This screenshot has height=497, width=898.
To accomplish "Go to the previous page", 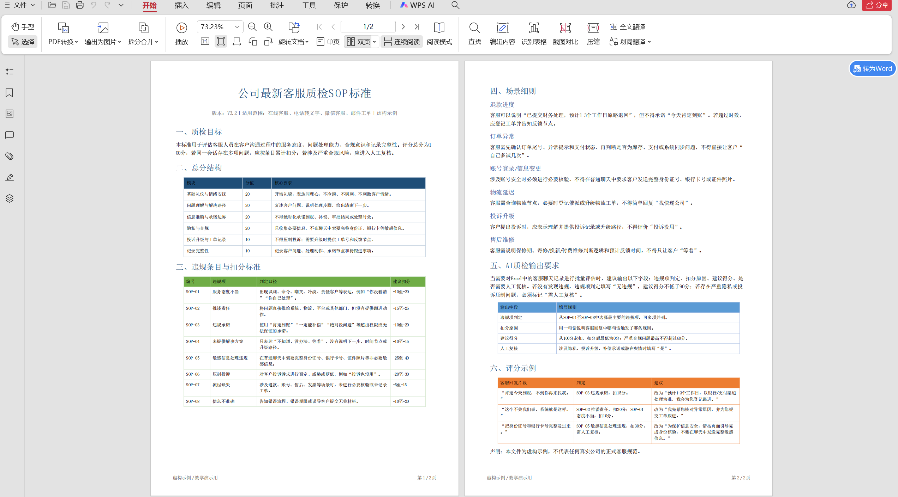I will pos(333,27).
